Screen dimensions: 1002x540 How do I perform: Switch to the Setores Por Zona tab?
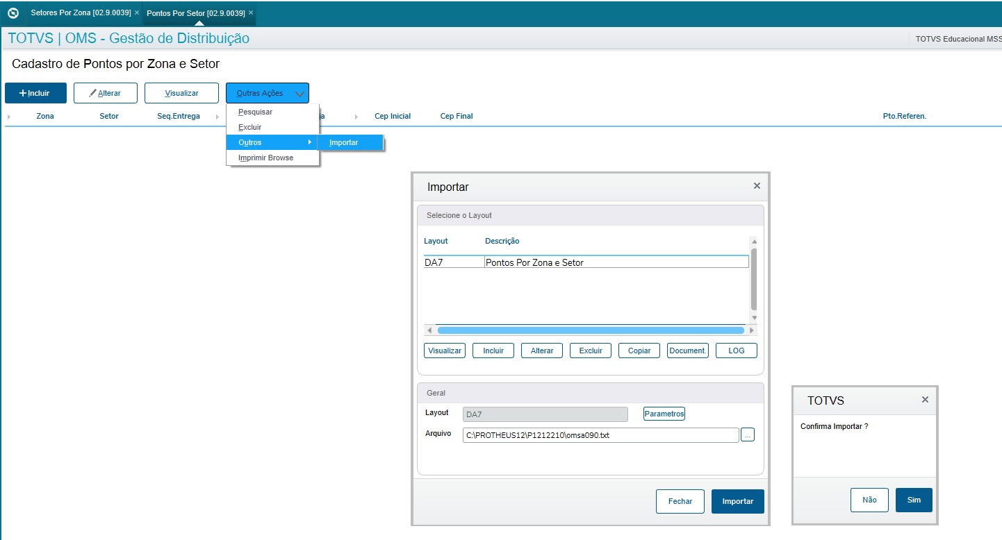point(81,13)
